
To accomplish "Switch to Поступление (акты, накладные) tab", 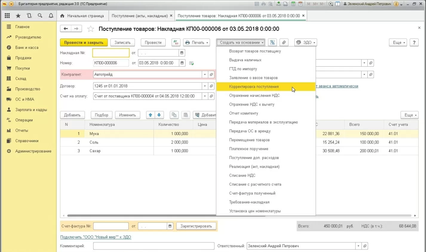I will click(139, 16).
